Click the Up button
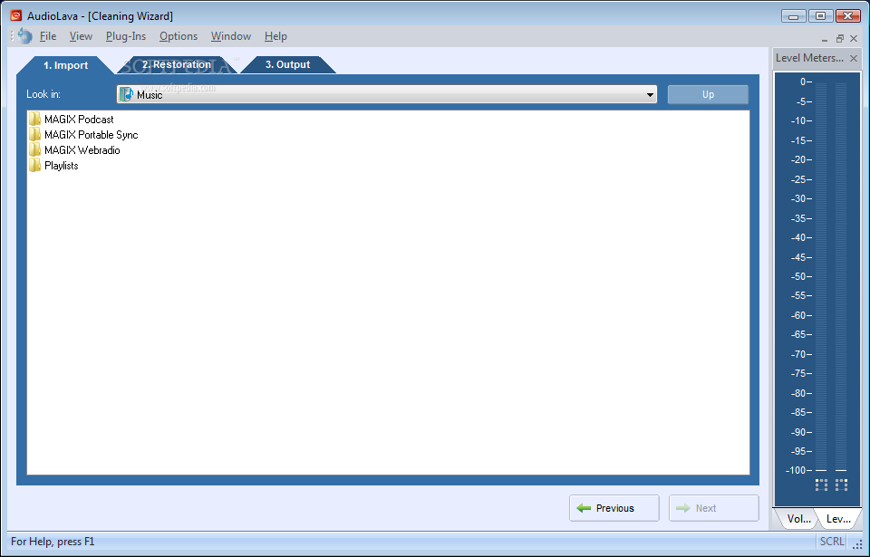The height and width of the screenshot is (557, 870). (x=708, y=94)
